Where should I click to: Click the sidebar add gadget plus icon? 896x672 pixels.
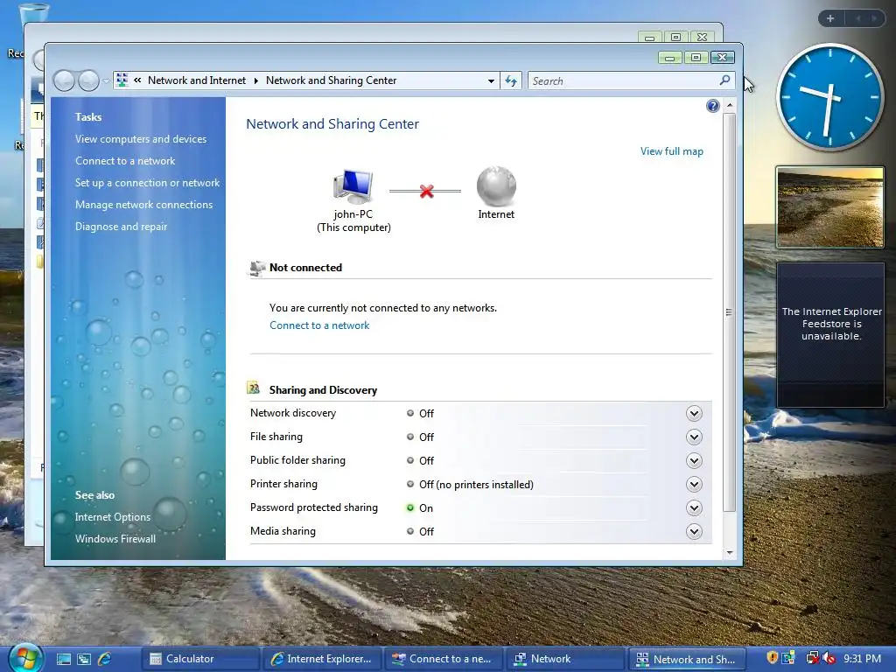click(x=830, y=18)
